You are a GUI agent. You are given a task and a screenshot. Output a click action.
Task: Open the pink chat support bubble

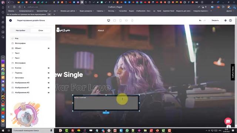(x=228, y=121)
